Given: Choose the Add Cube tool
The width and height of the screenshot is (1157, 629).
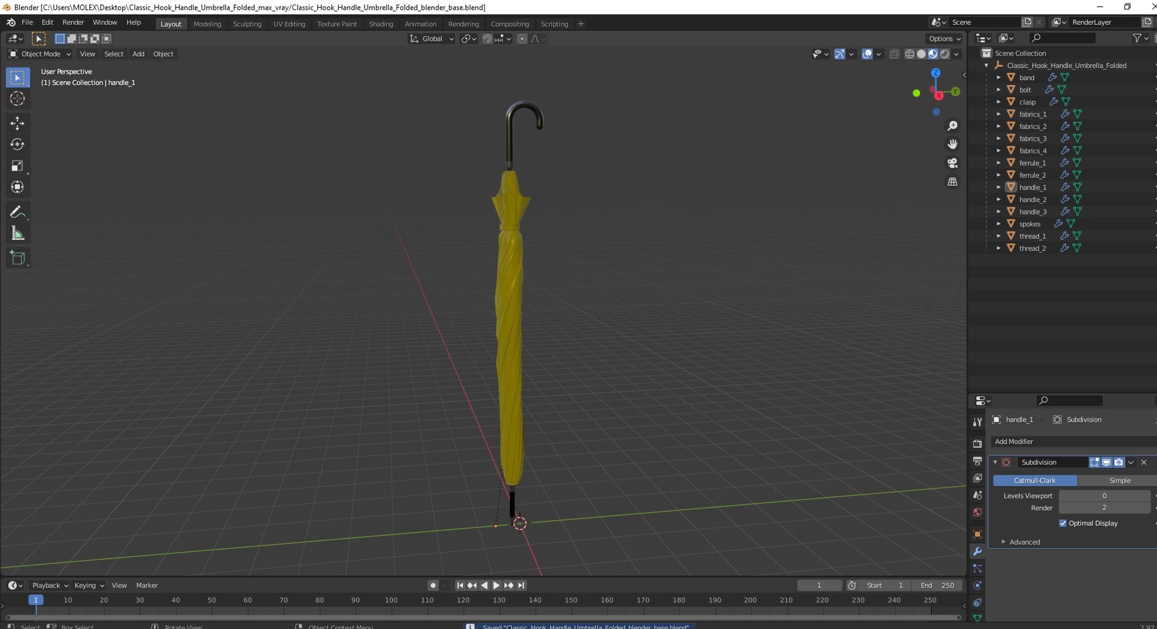Looking at the screenshot, I should (x=17, y=258).
